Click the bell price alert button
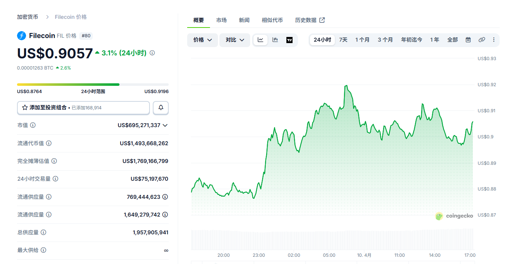 click(161, 108)
